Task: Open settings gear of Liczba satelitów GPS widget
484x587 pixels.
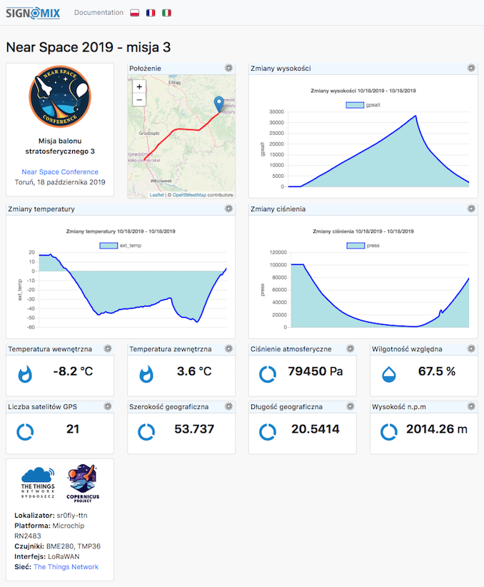Action: pos(107,406)
